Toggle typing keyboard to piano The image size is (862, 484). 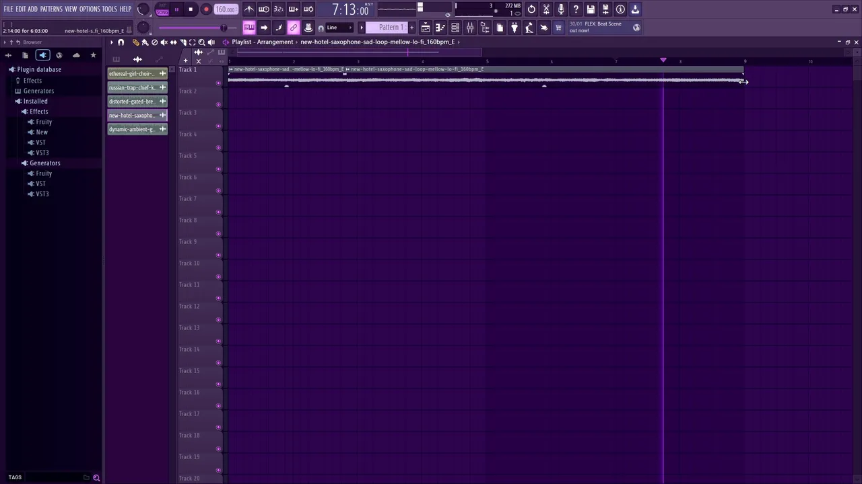pos(249,28)
